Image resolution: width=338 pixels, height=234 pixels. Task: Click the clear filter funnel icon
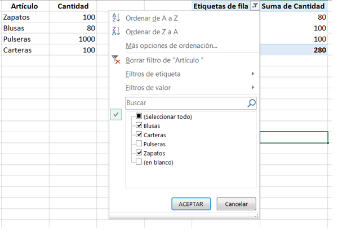(117, 60)
